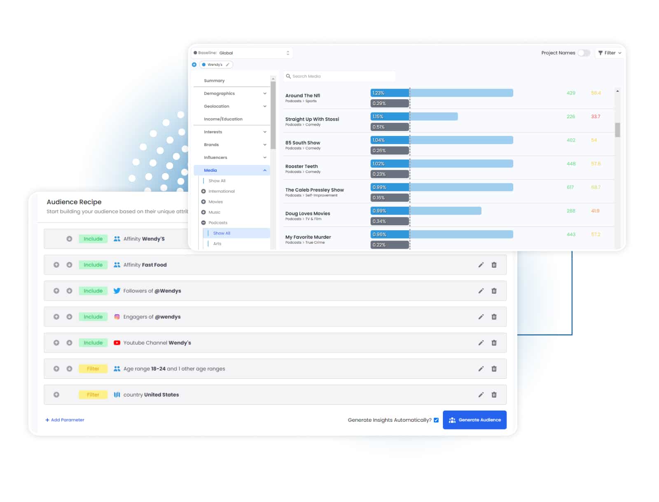Select Arts under Podcasts
The width and height of the screenshot is (659, 502).
pyautogui.click(x=217, y=244)
